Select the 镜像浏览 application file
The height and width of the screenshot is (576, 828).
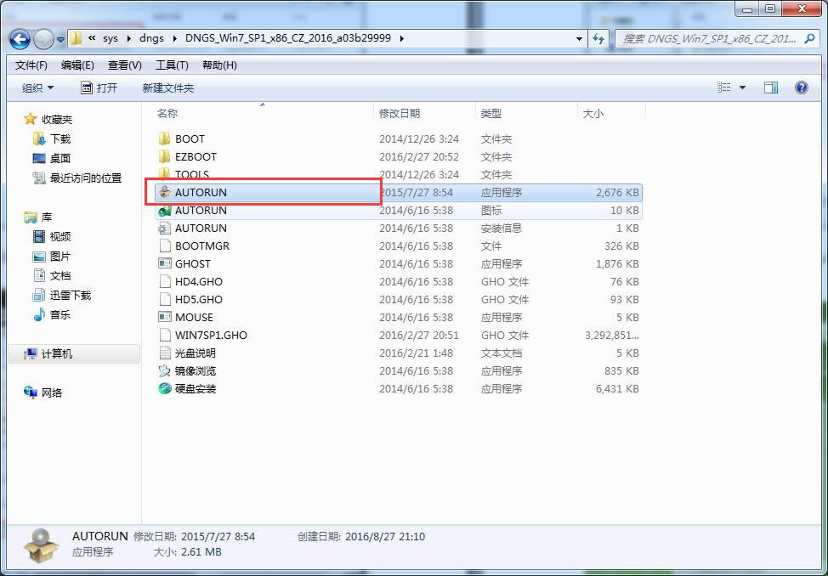[x=195, y=371]
